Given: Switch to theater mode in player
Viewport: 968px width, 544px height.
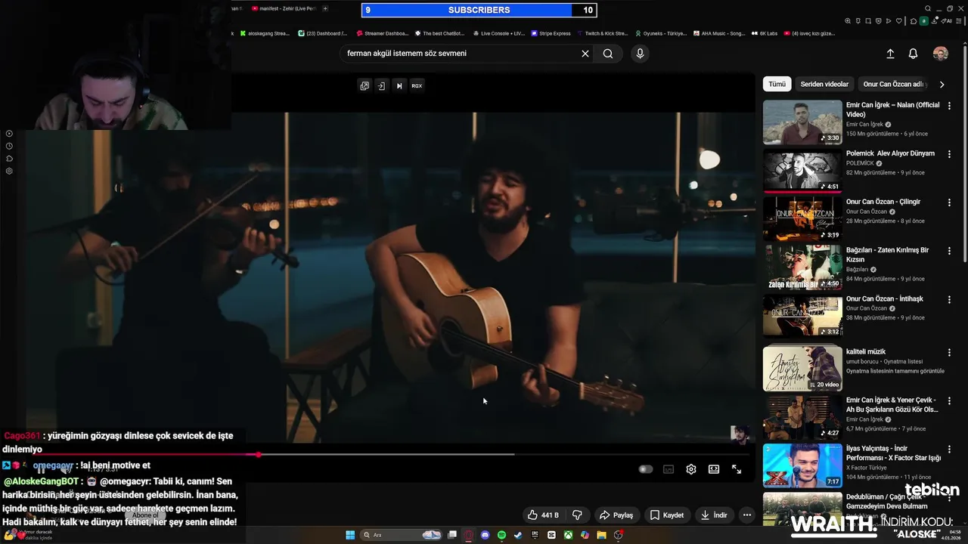Looking at the screenshot, I should coord(714,469).
